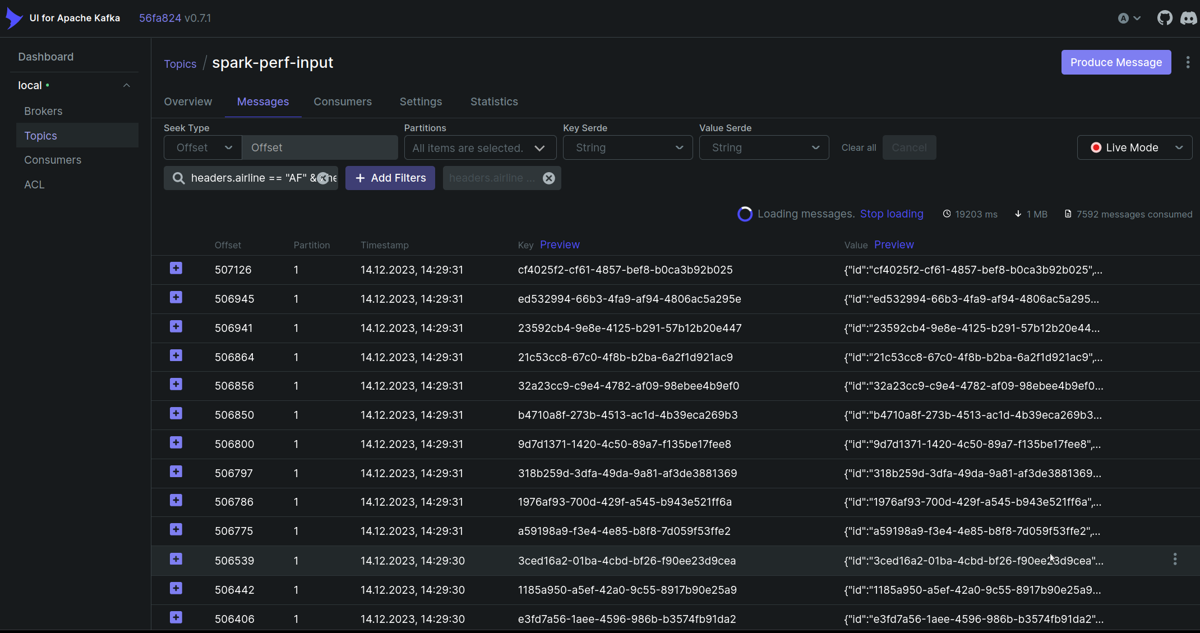This screenshot has height=633, width=1200.
Task: Expand message row with offset 507126
Action: (176, 269)
